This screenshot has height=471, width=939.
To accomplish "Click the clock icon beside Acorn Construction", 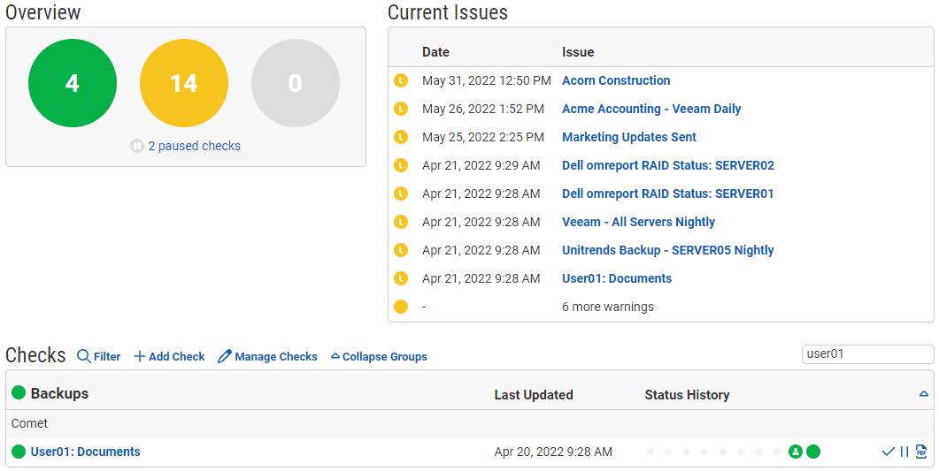I will tap(401, 80).
